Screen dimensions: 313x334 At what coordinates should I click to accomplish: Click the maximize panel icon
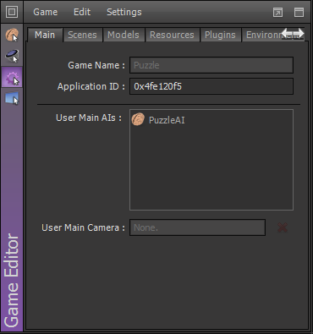299,12
